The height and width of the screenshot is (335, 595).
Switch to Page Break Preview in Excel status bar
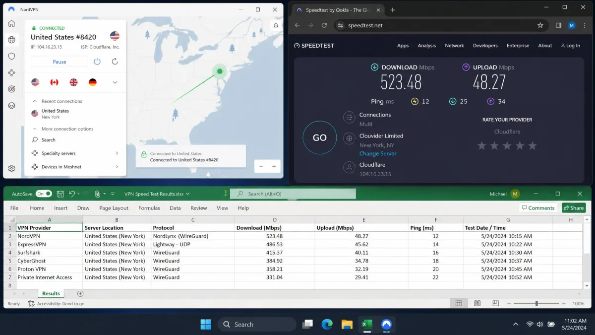point(495,303)
